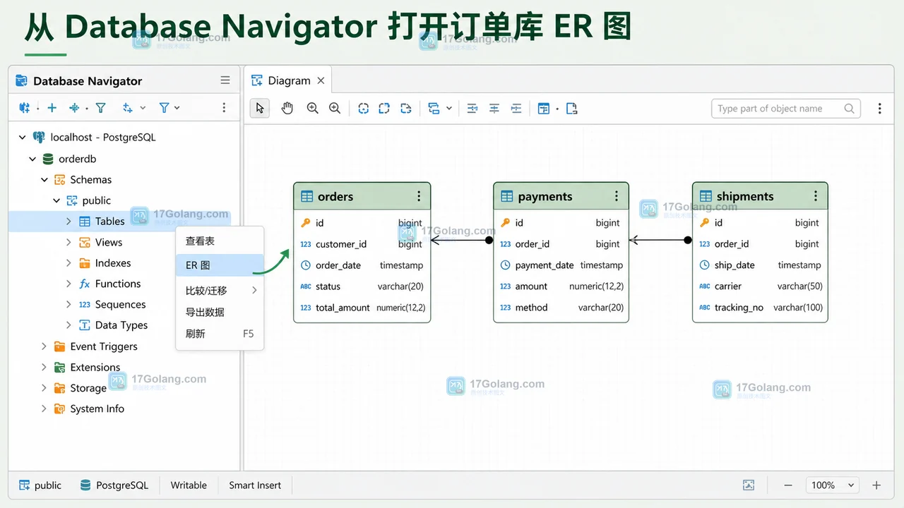Screen dimensions: 904x508
Task: Click the first align icon in toolbar
Action: [472, 108]
